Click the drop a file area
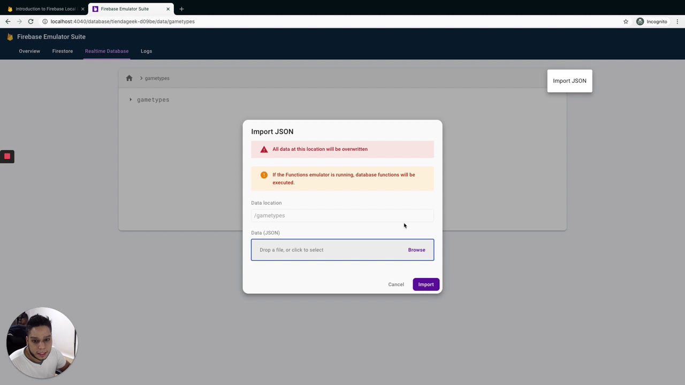Viewport: 685px width, 385px height. point(342,250)
